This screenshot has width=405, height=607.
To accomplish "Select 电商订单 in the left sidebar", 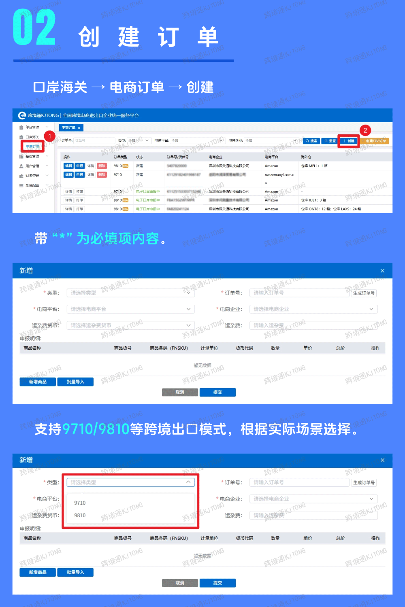I will point(33,146).
